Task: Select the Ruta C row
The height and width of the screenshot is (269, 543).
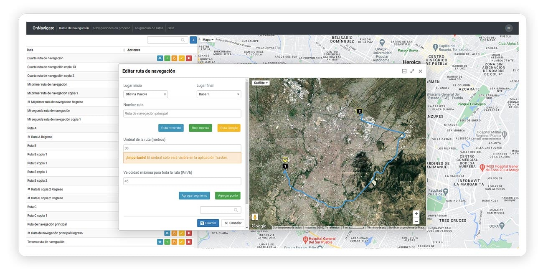Action: [x=73, y=207]
